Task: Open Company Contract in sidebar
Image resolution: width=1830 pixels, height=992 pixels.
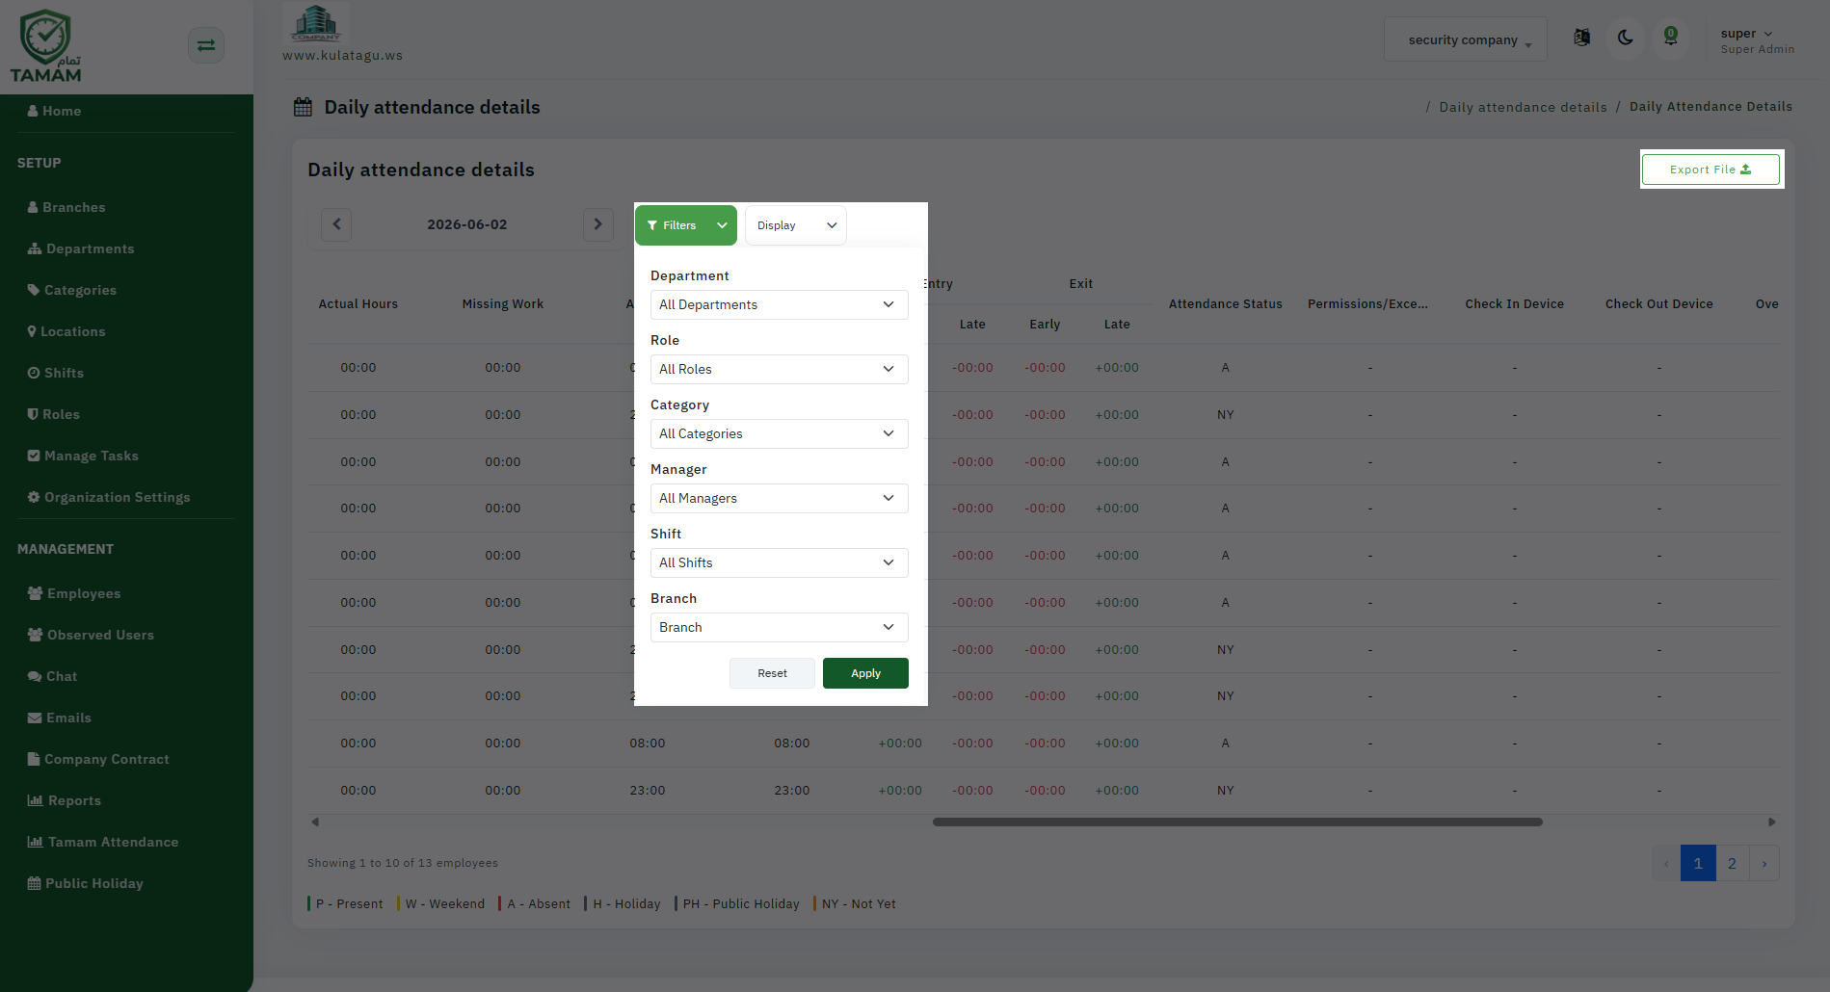Action: (98, 759)
